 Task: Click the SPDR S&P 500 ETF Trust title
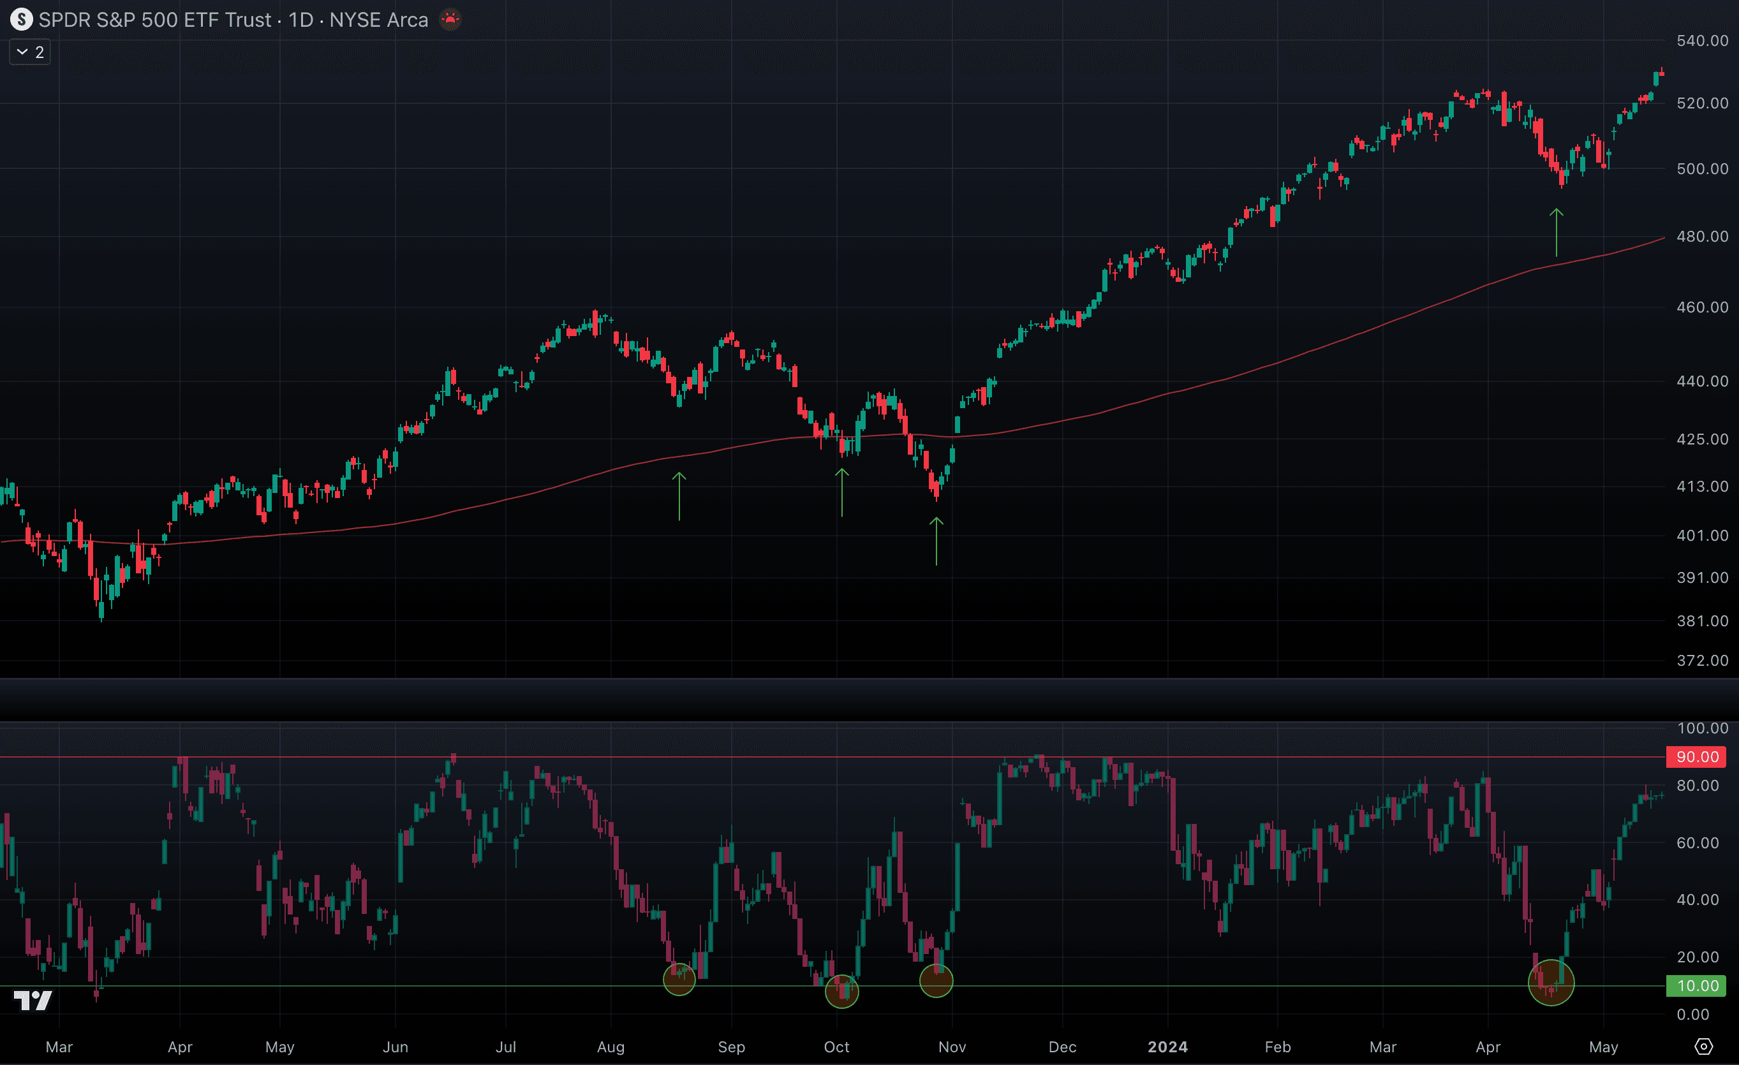coord(154,20)
